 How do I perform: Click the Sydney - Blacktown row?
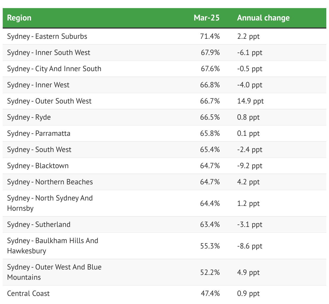[38, 166]
